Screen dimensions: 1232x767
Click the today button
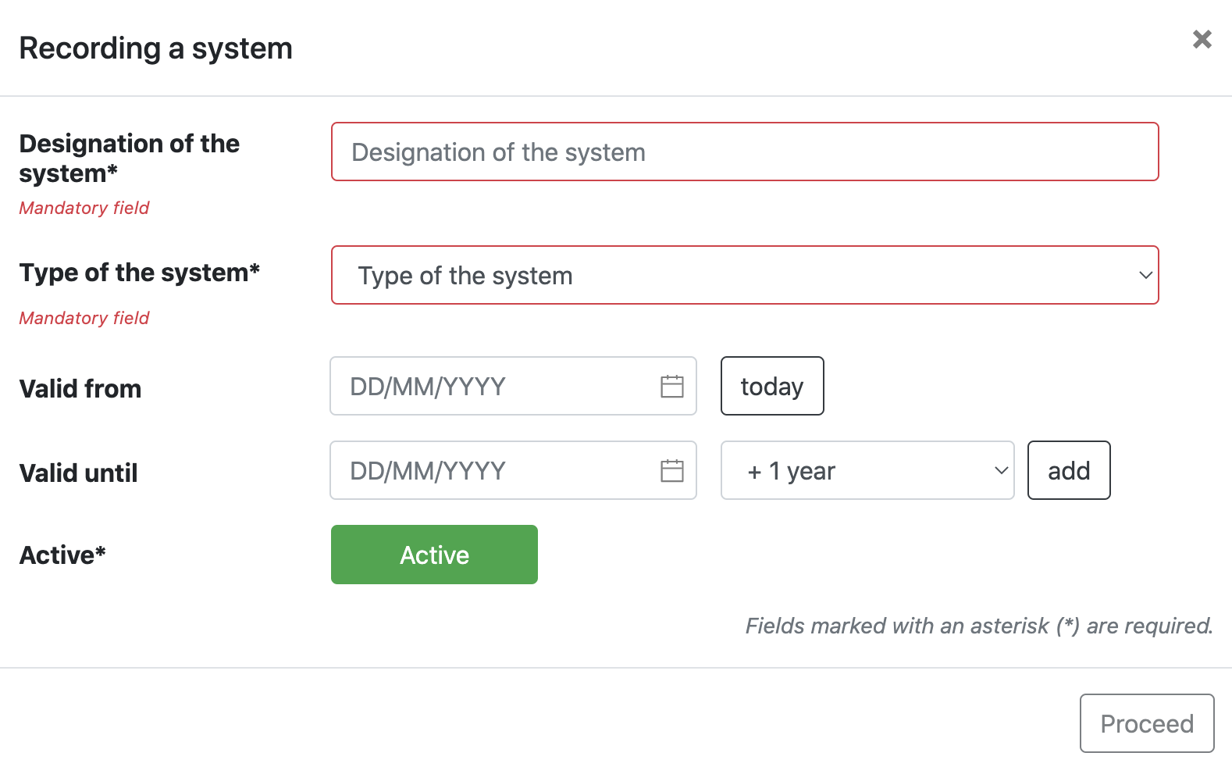(772, 386)
